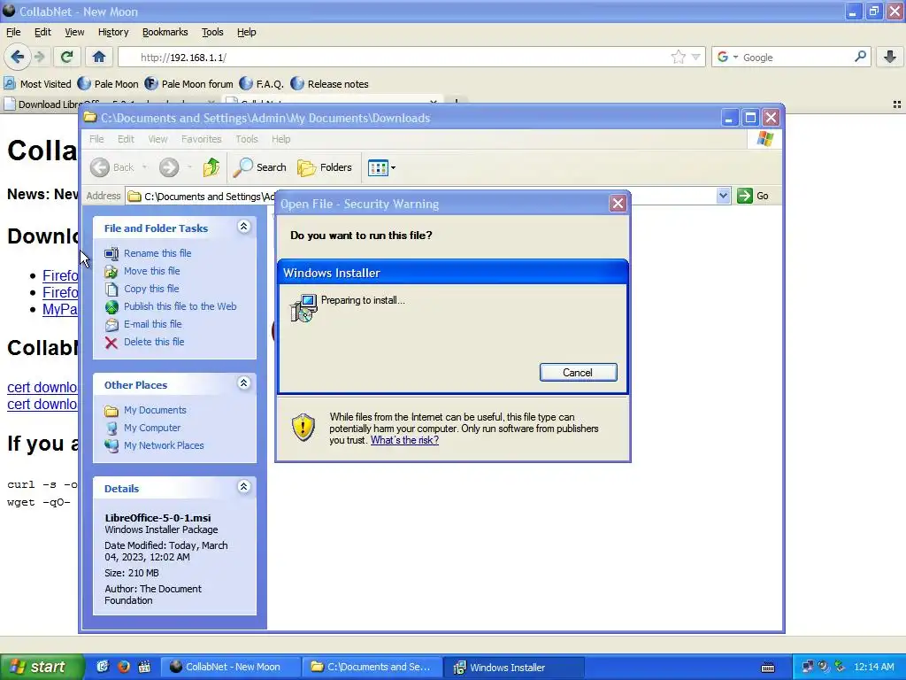The width and height of the screenshot is (906, 680).
Task: Click Publish this file to the Web
Action: [180, 306]
